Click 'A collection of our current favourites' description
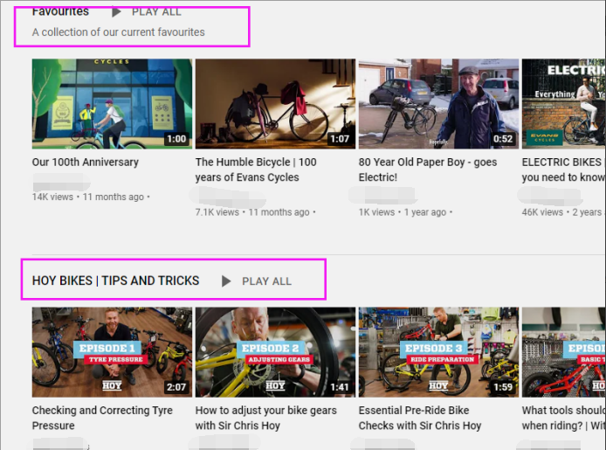The image size is (606, 450). coord(118,32)
